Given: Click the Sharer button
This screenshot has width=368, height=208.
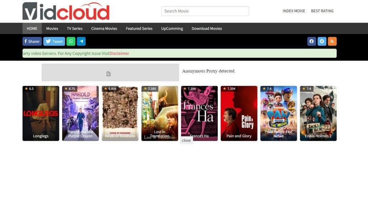Looking at the screenshot, I should [x=32, y=41].
